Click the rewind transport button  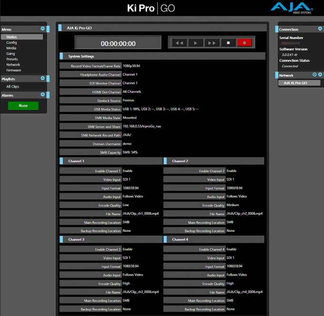(x=179, y=43)
